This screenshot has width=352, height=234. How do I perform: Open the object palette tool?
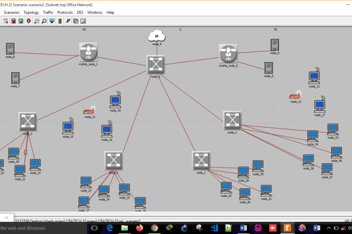click(5, 21)
